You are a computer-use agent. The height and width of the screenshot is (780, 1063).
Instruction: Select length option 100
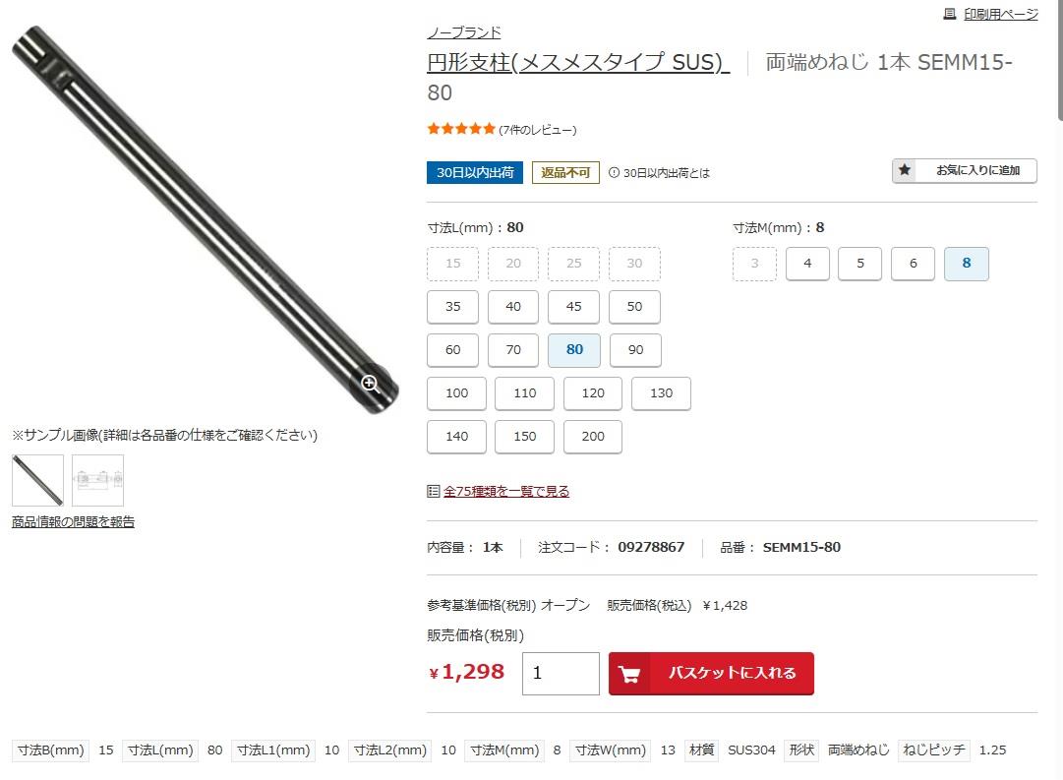[x=456, y=393]
